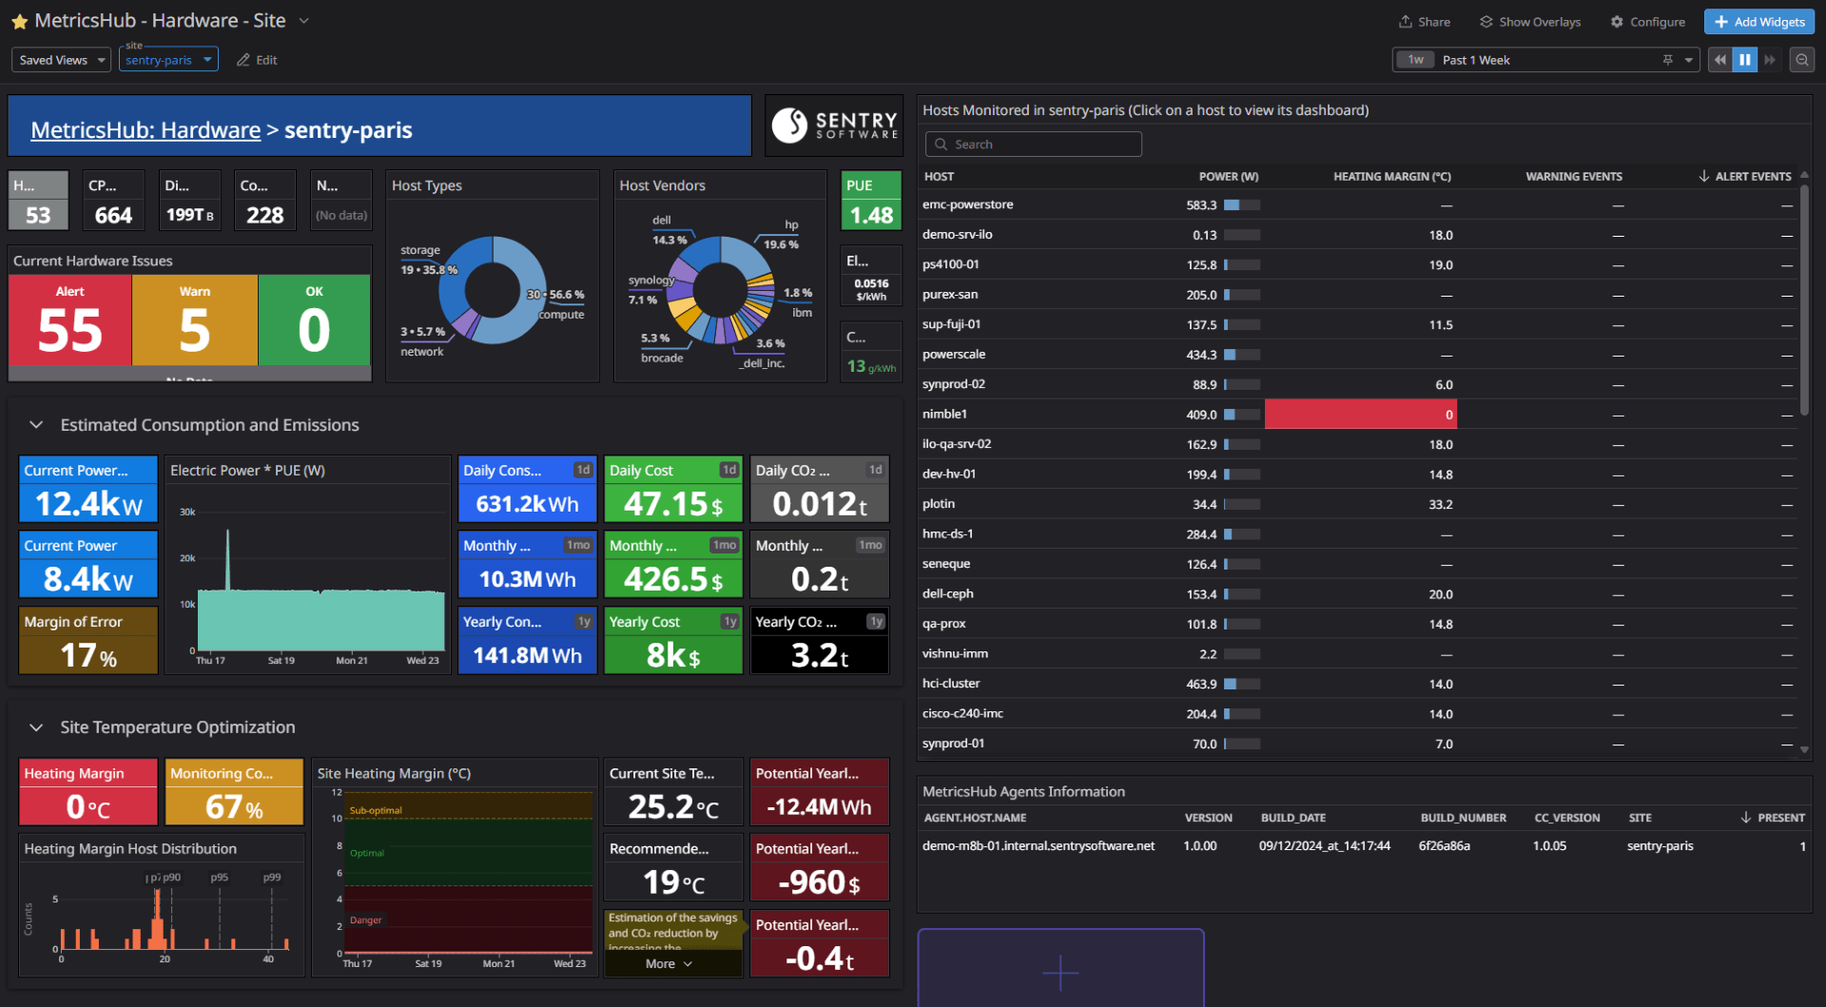Screen dimensions: 1826x1007
Task: Sort agents by VERSION column header
Action: [x=1208, y=818]
